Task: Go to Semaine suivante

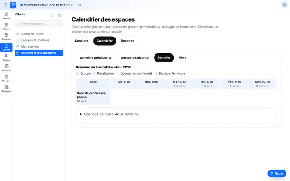Action: click(135, 57)
